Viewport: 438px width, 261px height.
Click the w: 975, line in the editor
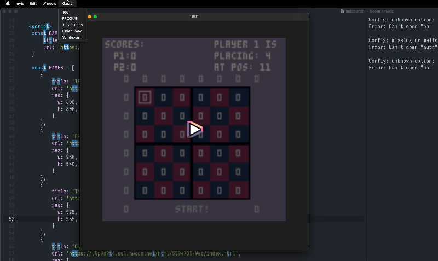pos(67,212)
